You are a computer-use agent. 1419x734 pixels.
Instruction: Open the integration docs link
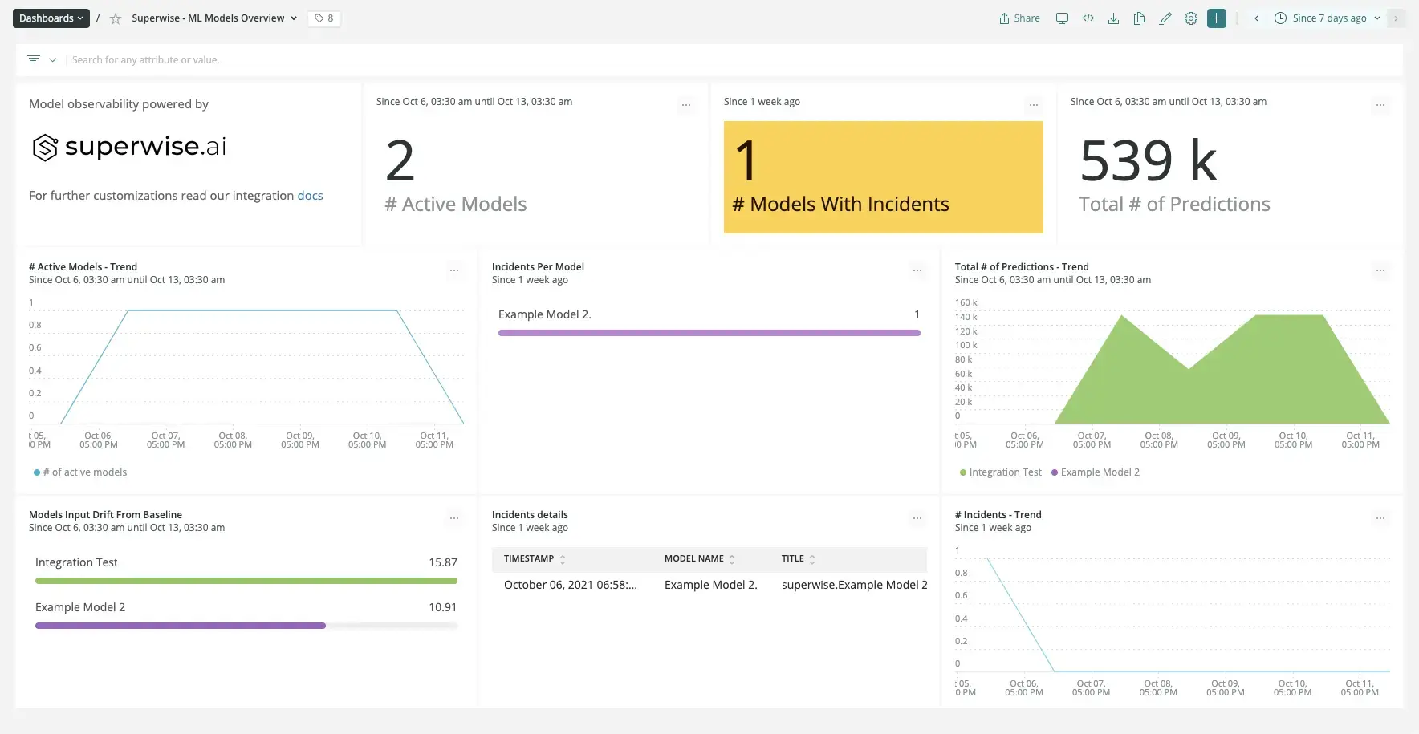(x=310, y=196)
